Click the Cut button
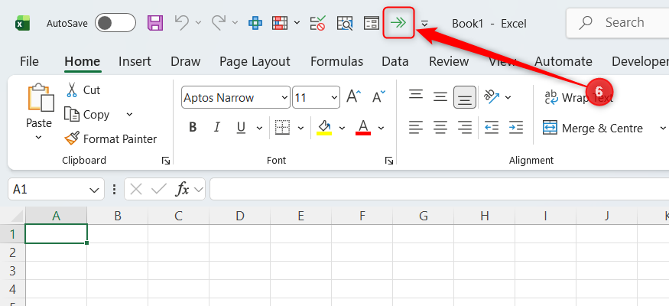The height and width of the screenshot is (306, 669). 83,90
